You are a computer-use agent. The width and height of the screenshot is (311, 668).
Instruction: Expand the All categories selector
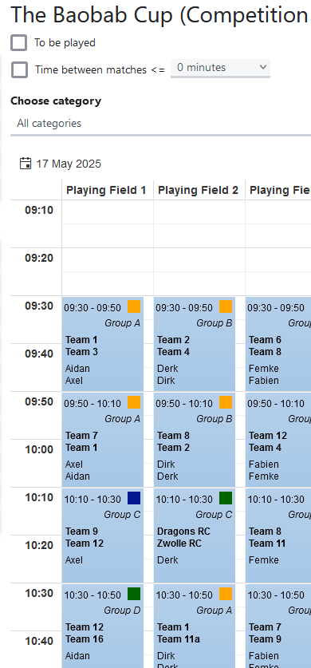click(161, 124)
